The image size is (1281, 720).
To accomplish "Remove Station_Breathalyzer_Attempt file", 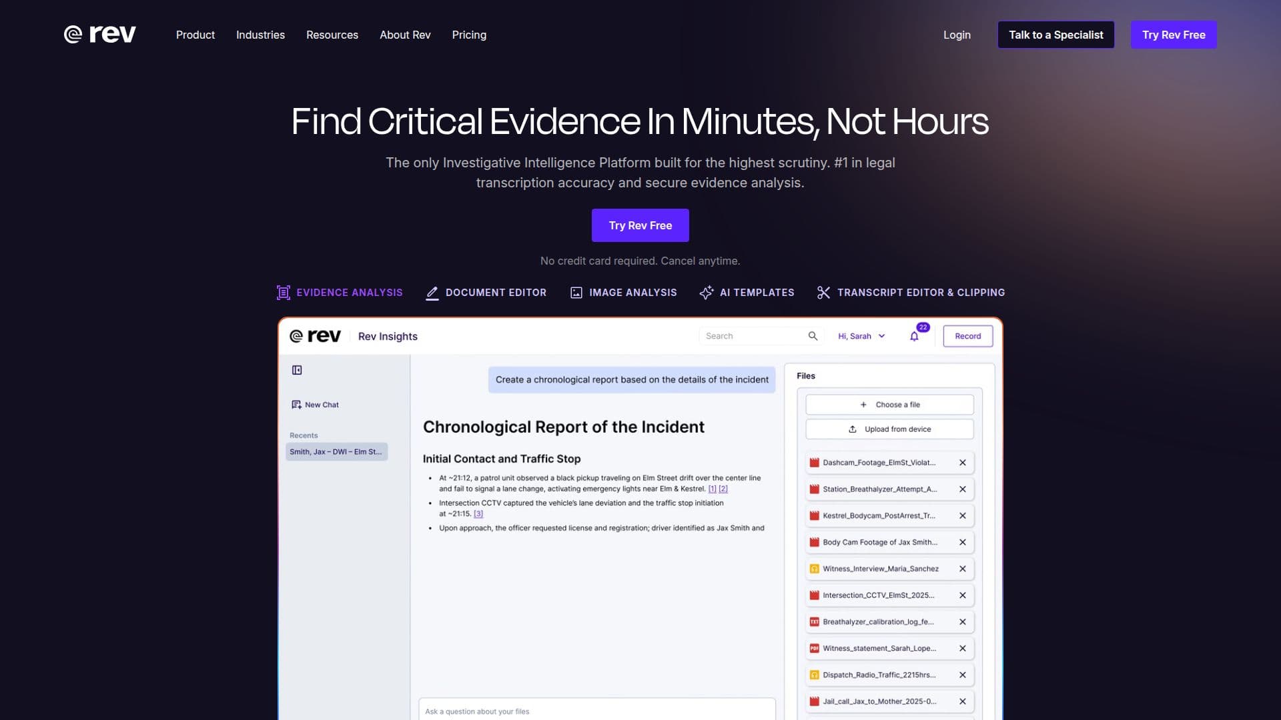I will tap(963, 489).
